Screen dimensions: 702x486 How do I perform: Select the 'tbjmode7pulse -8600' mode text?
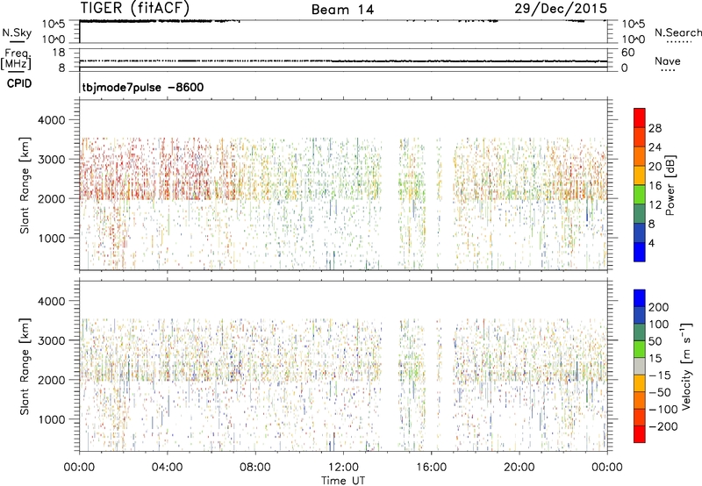click(143, 87)
